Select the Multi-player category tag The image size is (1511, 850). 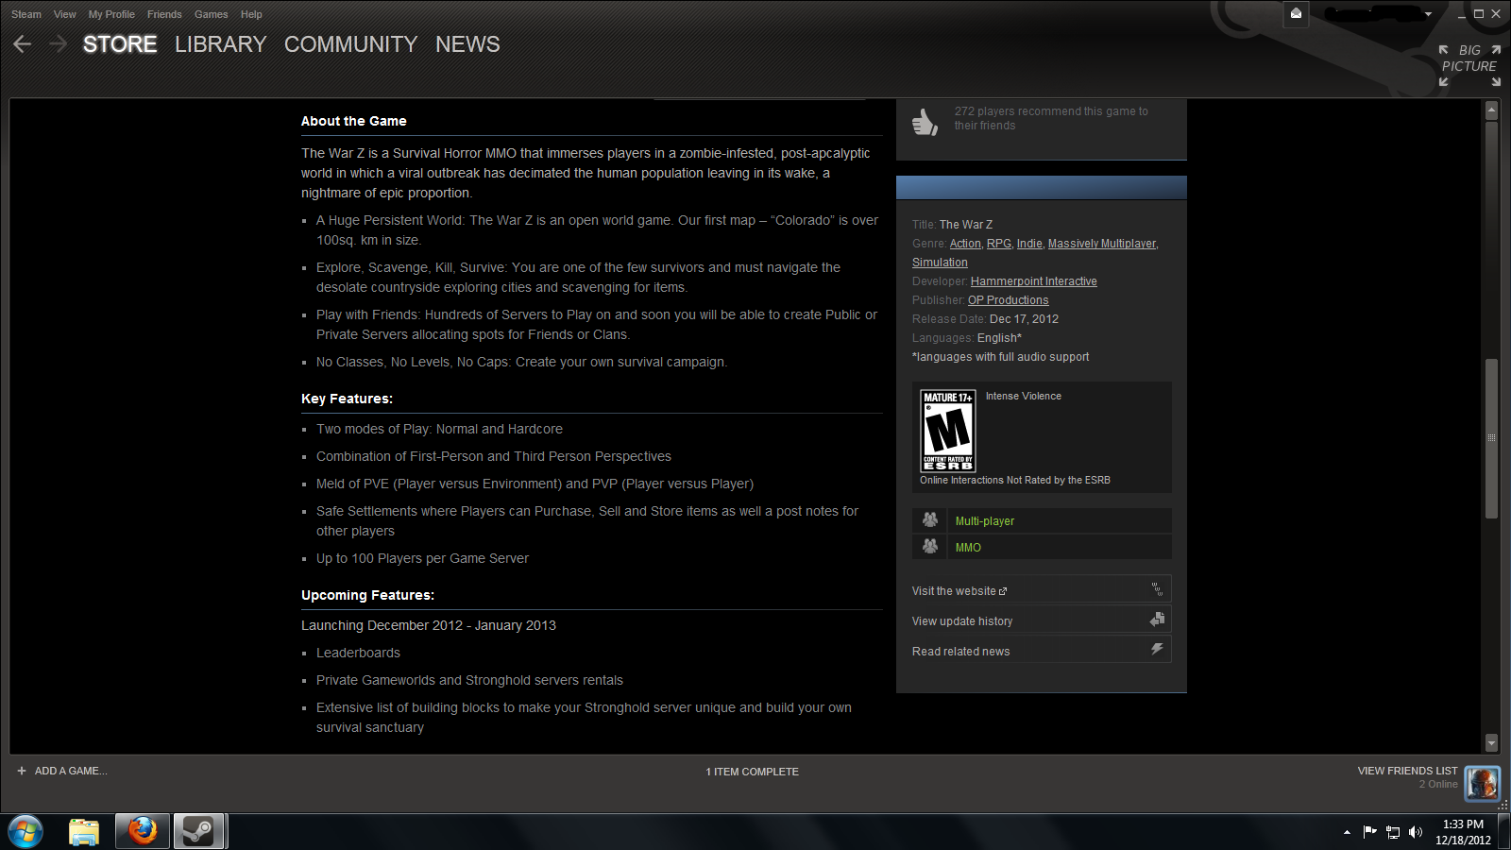984,521
